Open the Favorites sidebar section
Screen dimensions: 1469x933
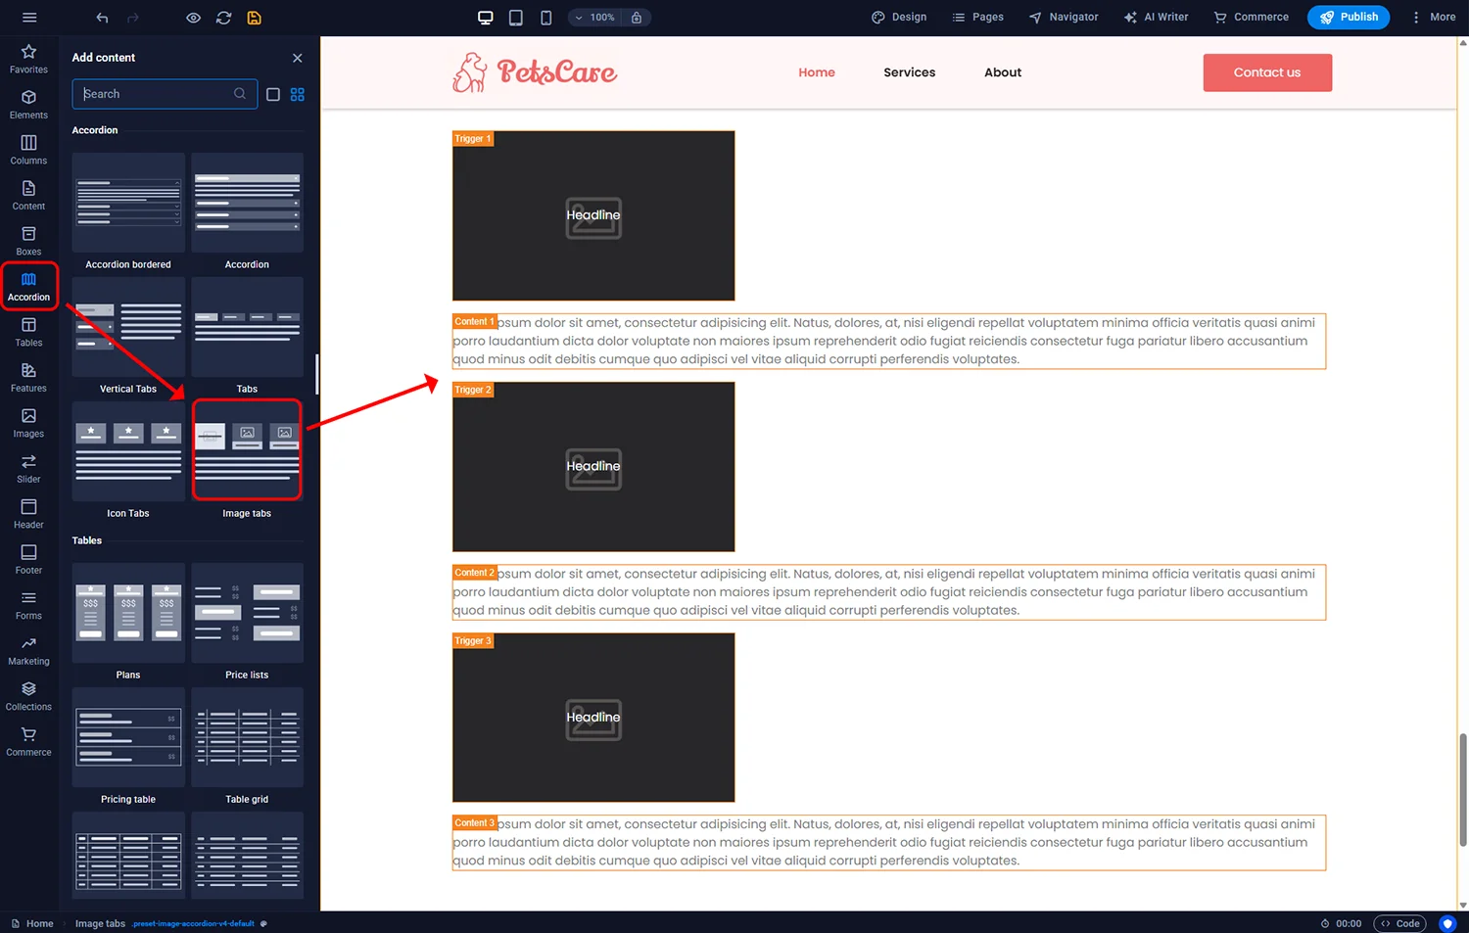pyautogui.click(x=28, y=59)
